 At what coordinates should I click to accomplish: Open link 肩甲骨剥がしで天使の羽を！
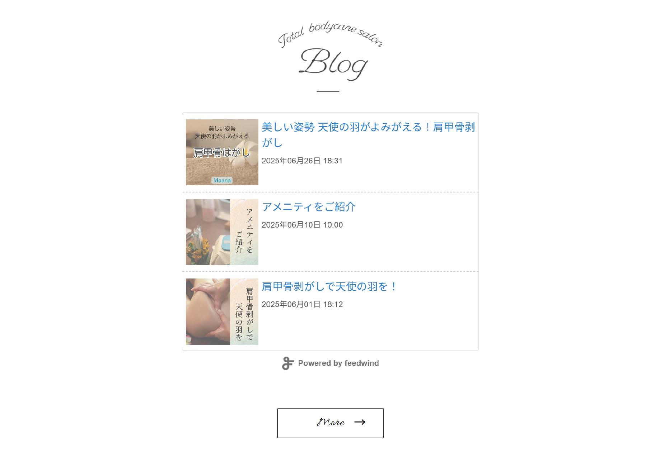pyautogui.click(x=329, y=286)
